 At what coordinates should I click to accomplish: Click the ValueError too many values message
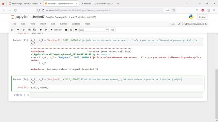(64, 69)
